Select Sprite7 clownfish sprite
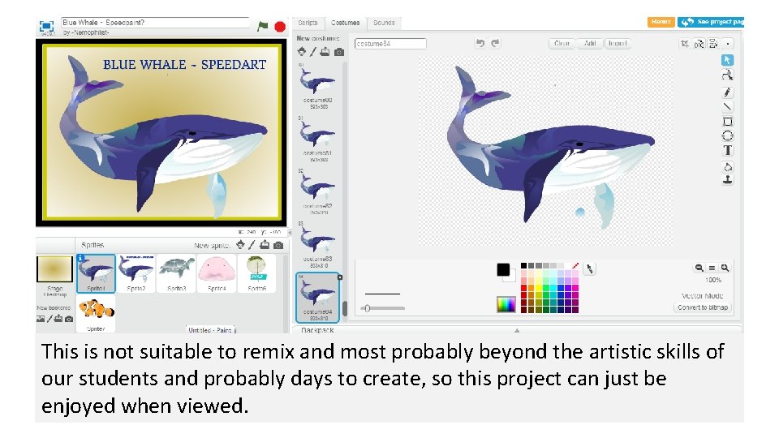779x438 pixels. [96, 313]
